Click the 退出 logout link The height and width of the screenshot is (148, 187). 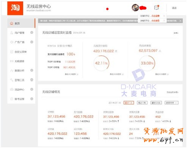tap(174, 8)
